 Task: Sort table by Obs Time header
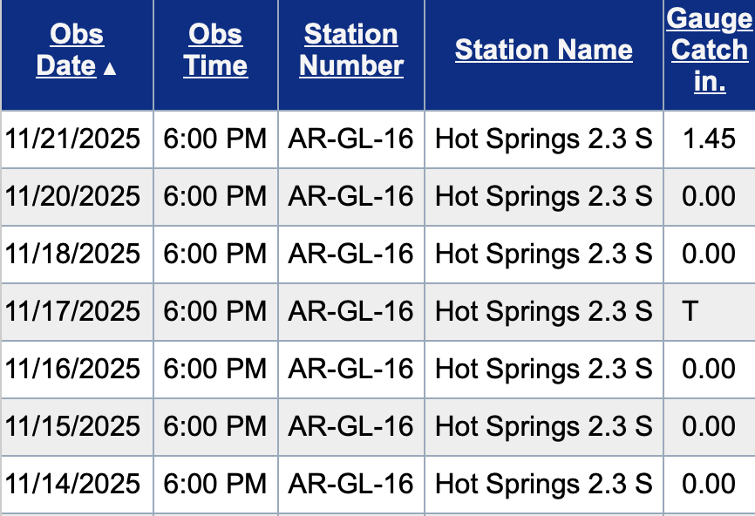[x=215, y=51]
